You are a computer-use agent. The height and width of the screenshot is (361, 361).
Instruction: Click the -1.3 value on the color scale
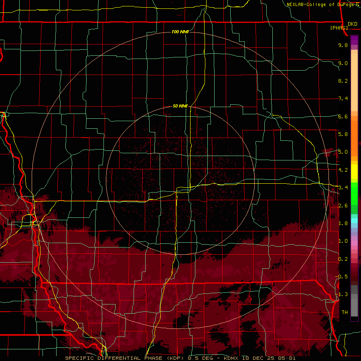pyautogui.click(x=341, y=294)
